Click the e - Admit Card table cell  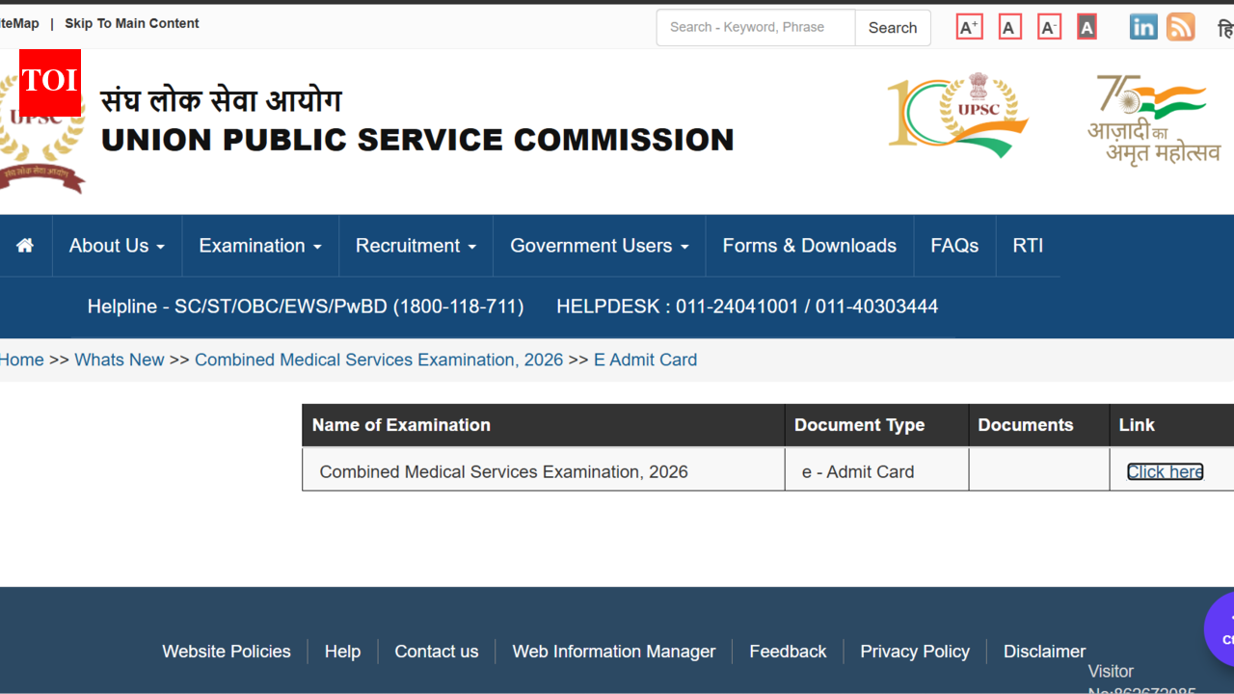click(x=876, y=469)
